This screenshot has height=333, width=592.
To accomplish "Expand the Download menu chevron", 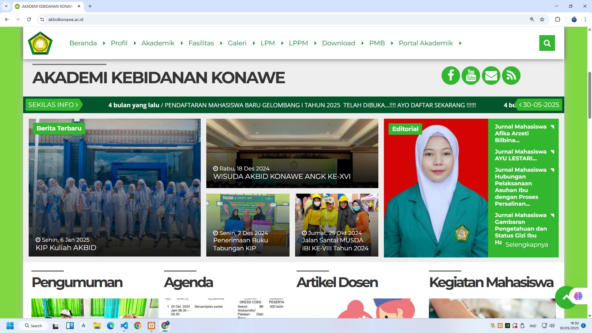I will (x=363, y=43).
